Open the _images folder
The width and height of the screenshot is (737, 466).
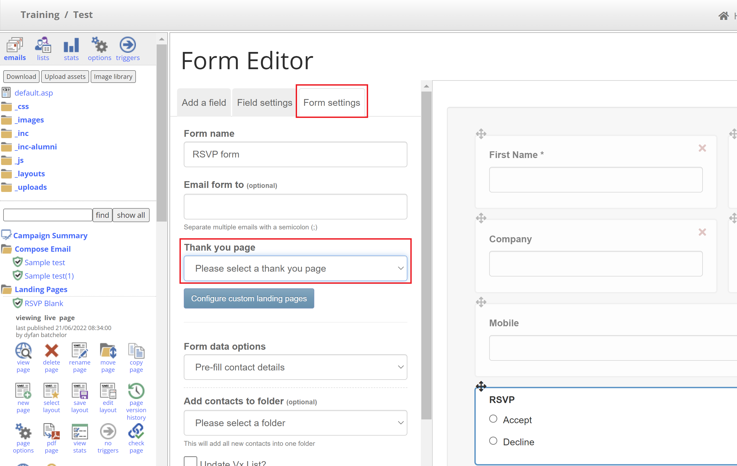[29, 120]
